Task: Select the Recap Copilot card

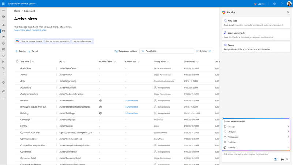Action: click(256, 47)
